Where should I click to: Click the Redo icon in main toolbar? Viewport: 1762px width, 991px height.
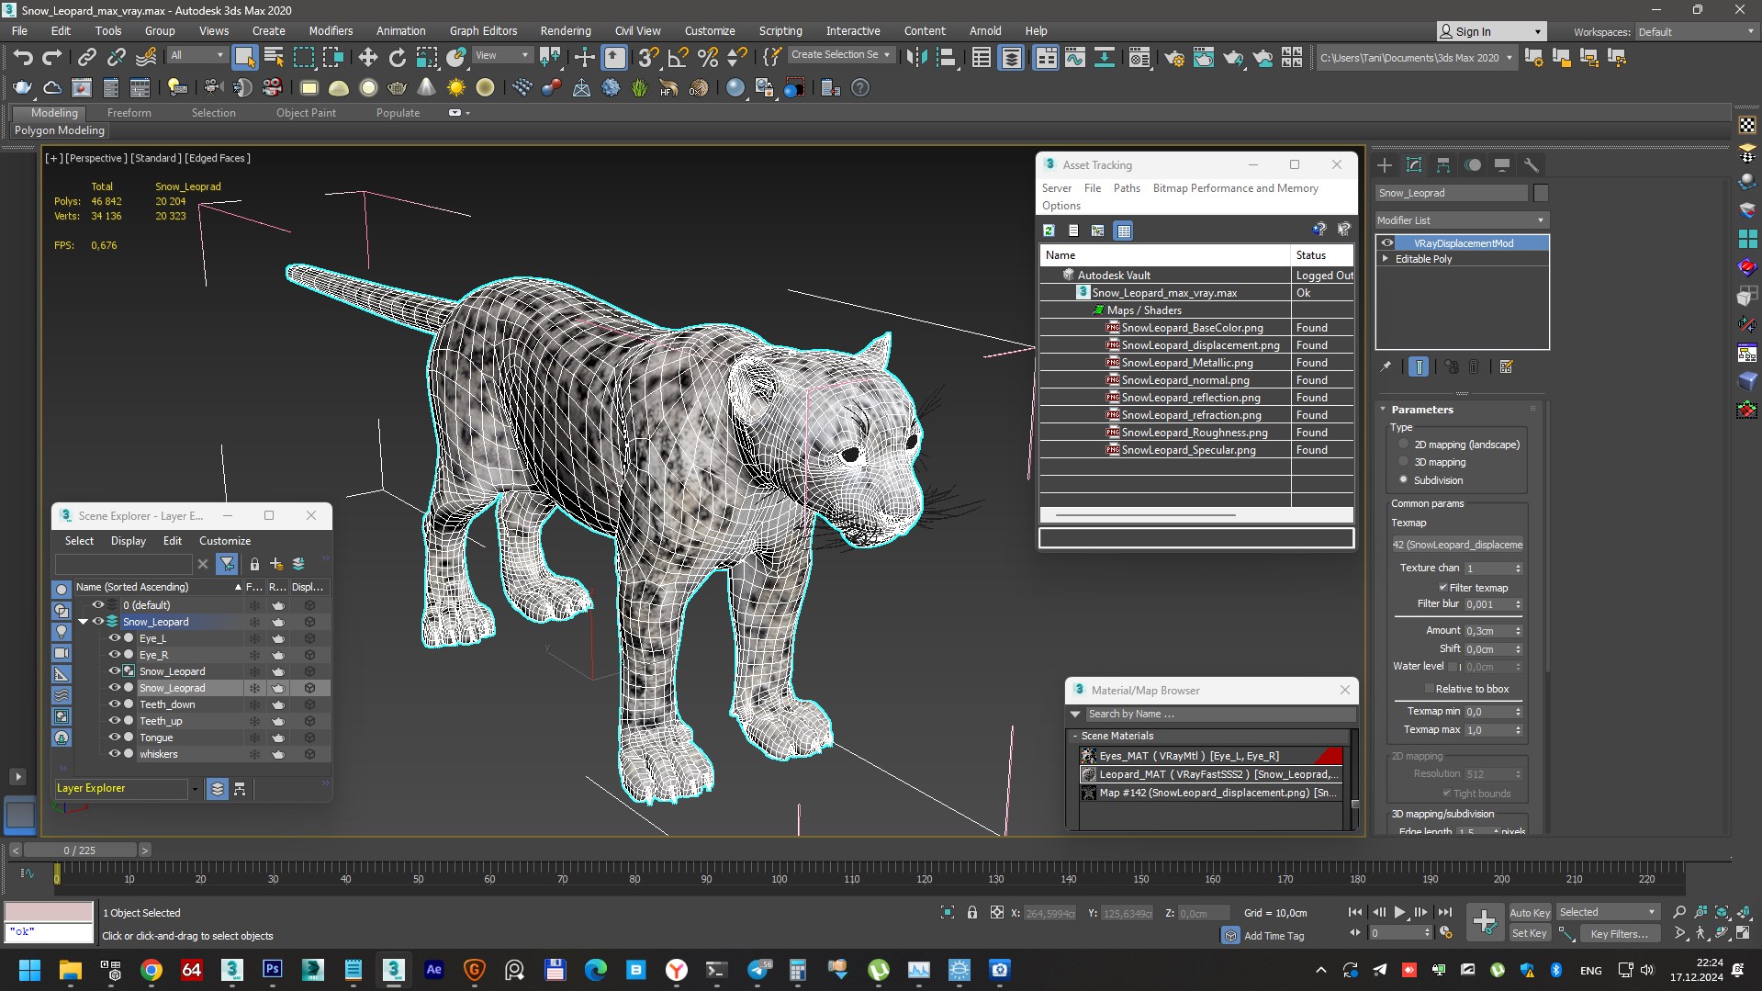[x=52, y=58]
